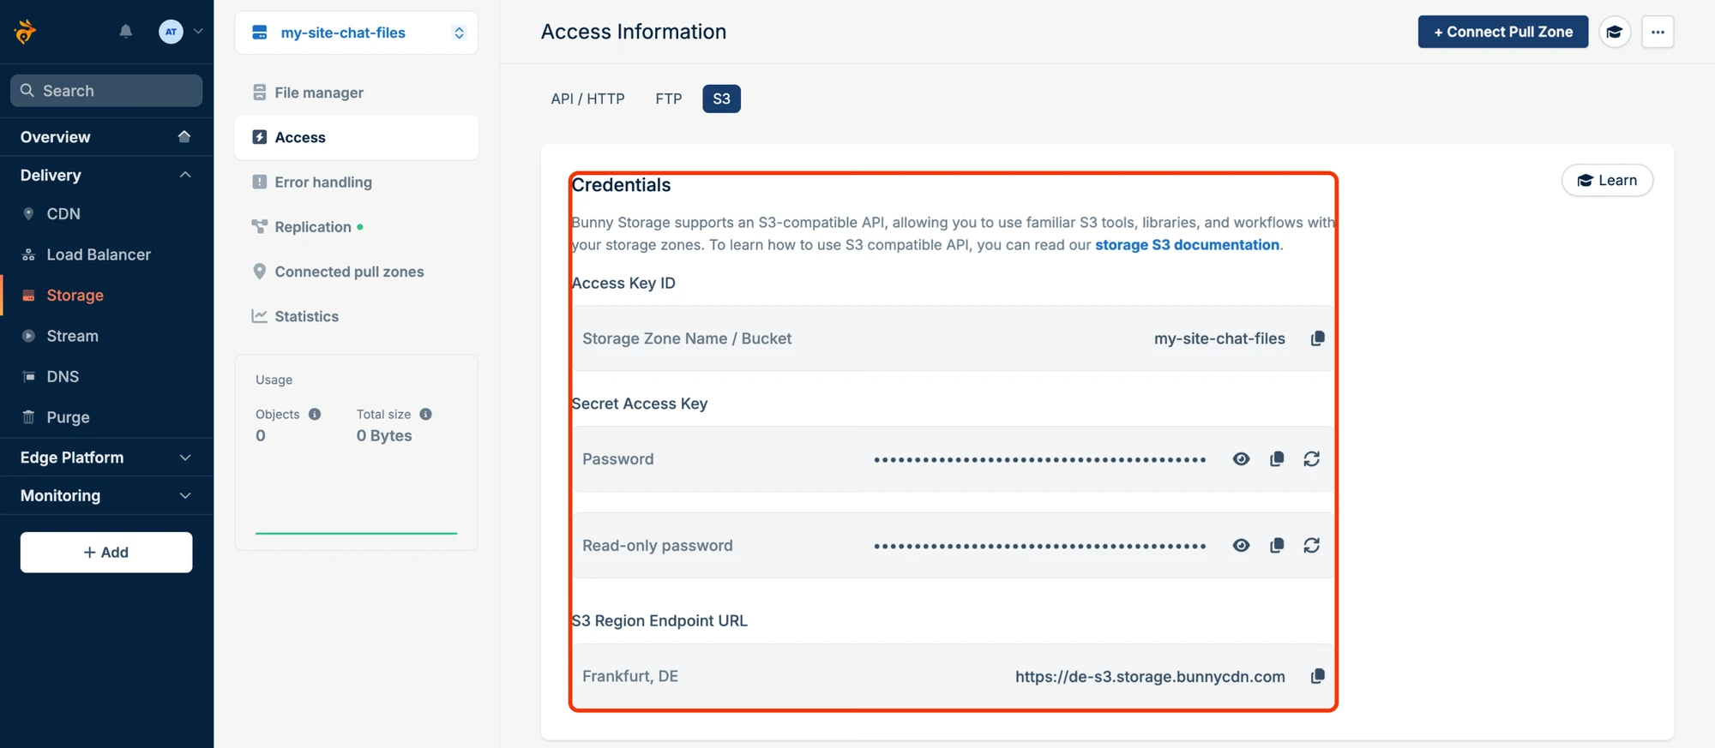This screenshot has height=748, width=1715.
Task: Open the notifications bell
Action: (126, 32)
